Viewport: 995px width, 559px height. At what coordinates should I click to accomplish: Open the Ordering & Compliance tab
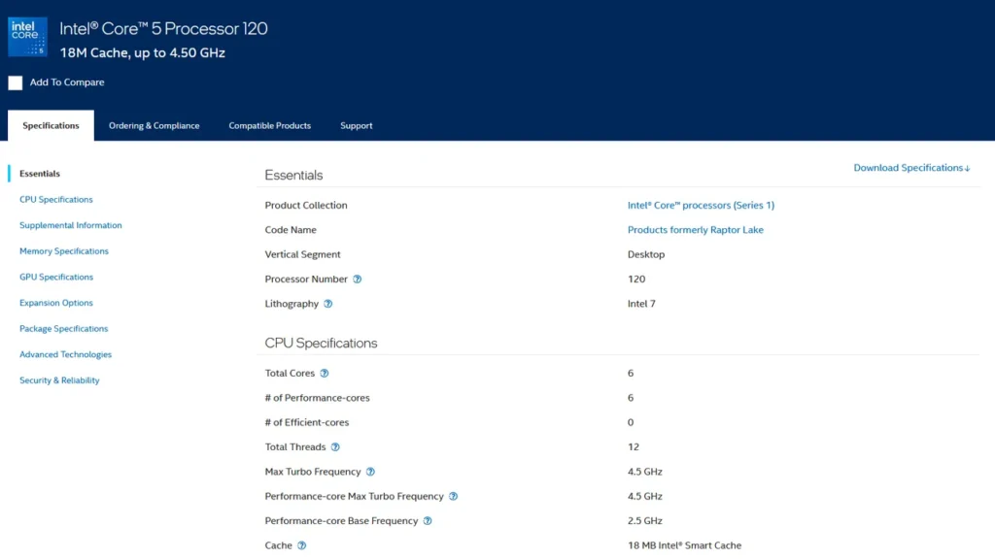[154, 125]
